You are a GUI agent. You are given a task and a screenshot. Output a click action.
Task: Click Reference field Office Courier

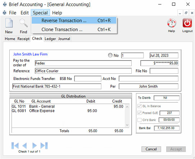point(83,71)
